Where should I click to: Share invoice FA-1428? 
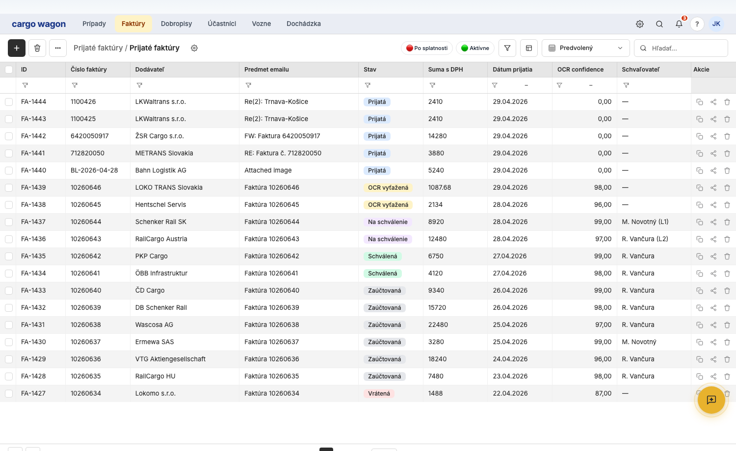713,376
